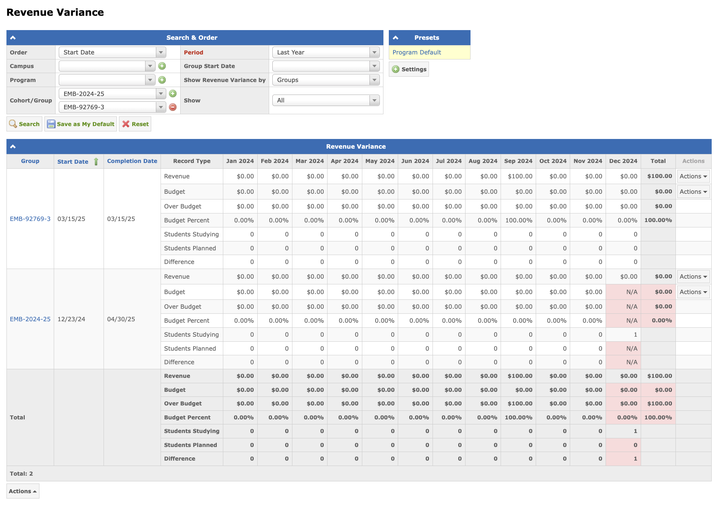
Task: Open the Group Start Date dropdown
Action: tap(326, 66)
